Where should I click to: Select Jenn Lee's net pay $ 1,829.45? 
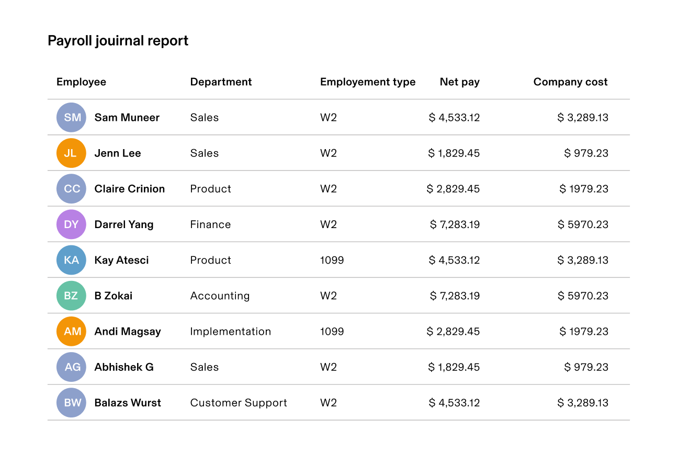click(x=454, y=153)
